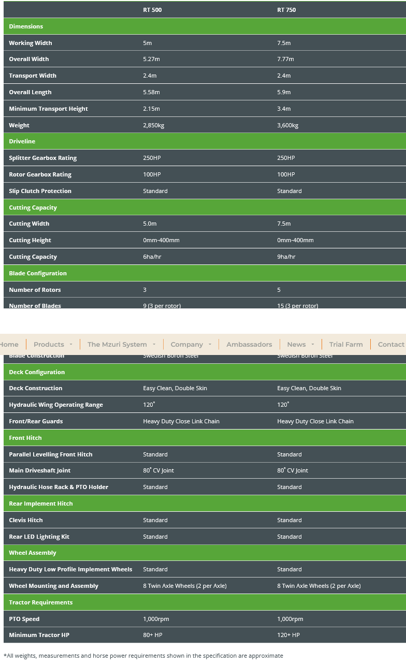This screenshot has width=406, height=666.
Task: Click Hydraulic Hose Rack & PTO Holder label
Action: (x=59, y=487)
